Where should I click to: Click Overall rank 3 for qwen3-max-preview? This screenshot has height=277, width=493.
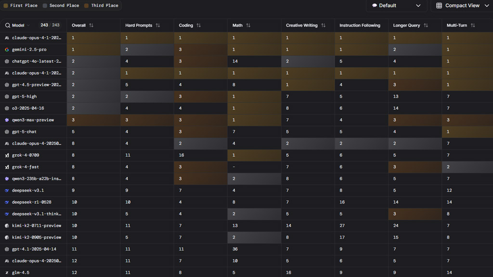73,120
